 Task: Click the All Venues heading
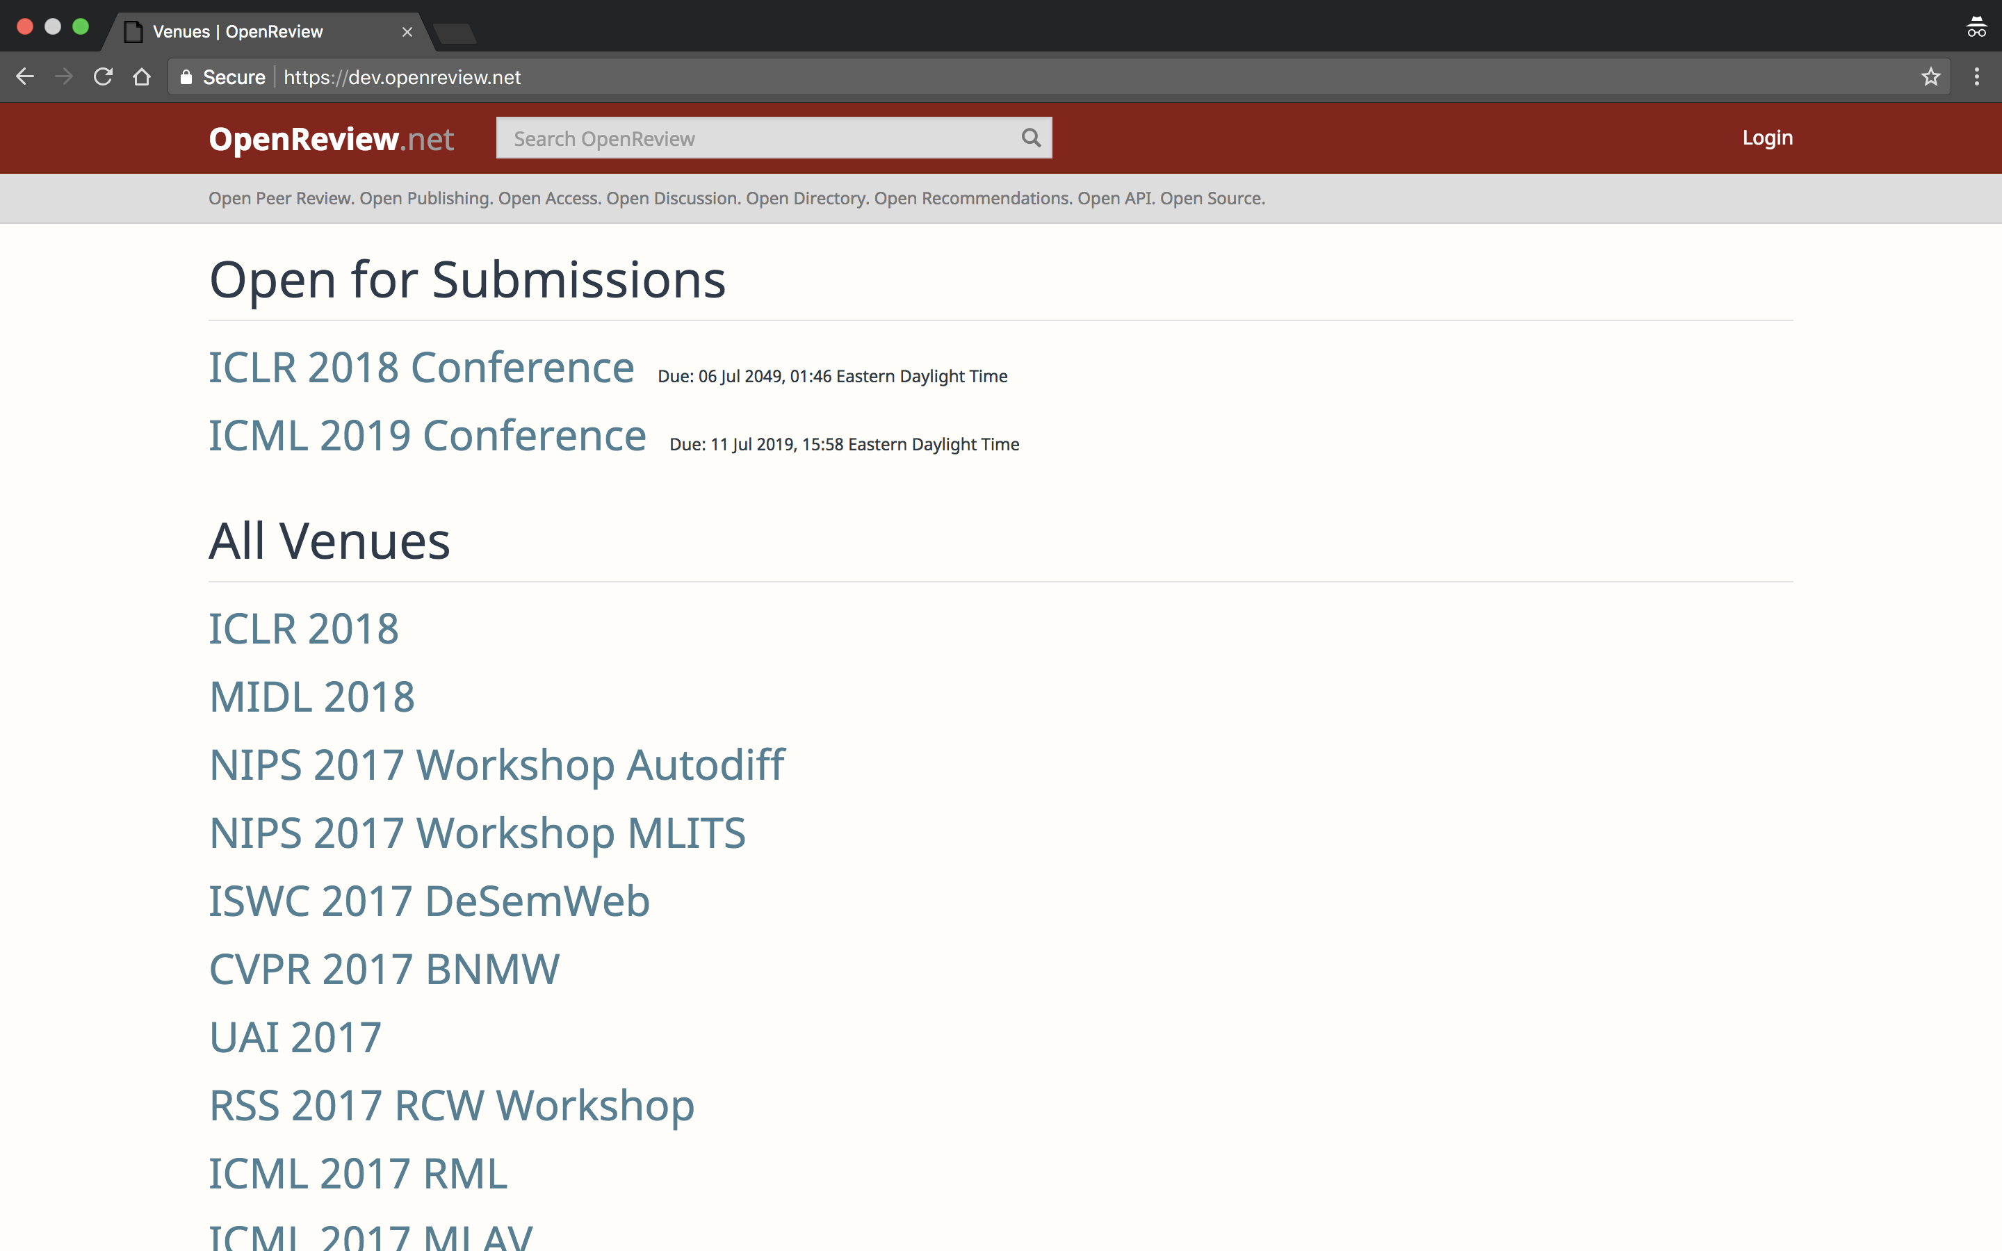coord(329,541)
